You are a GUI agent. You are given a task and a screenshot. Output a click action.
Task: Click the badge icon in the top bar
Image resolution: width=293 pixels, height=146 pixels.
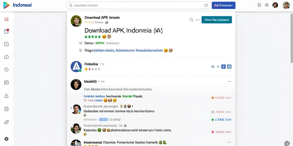259,5
